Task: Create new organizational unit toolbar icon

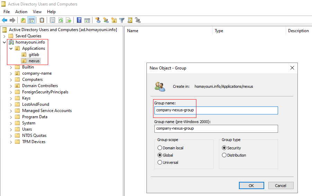Action: (x=114, y=20)
